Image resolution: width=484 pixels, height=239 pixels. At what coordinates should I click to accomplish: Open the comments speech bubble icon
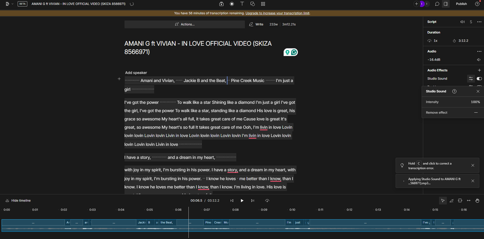click(437, 4)
